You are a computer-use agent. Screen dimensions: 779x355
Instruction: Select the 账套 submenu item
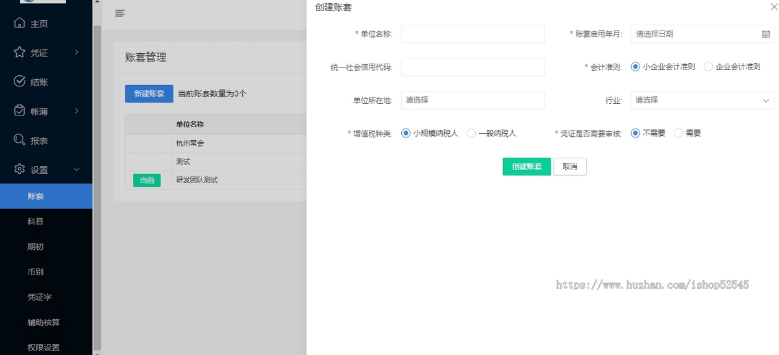pos(46,196)
